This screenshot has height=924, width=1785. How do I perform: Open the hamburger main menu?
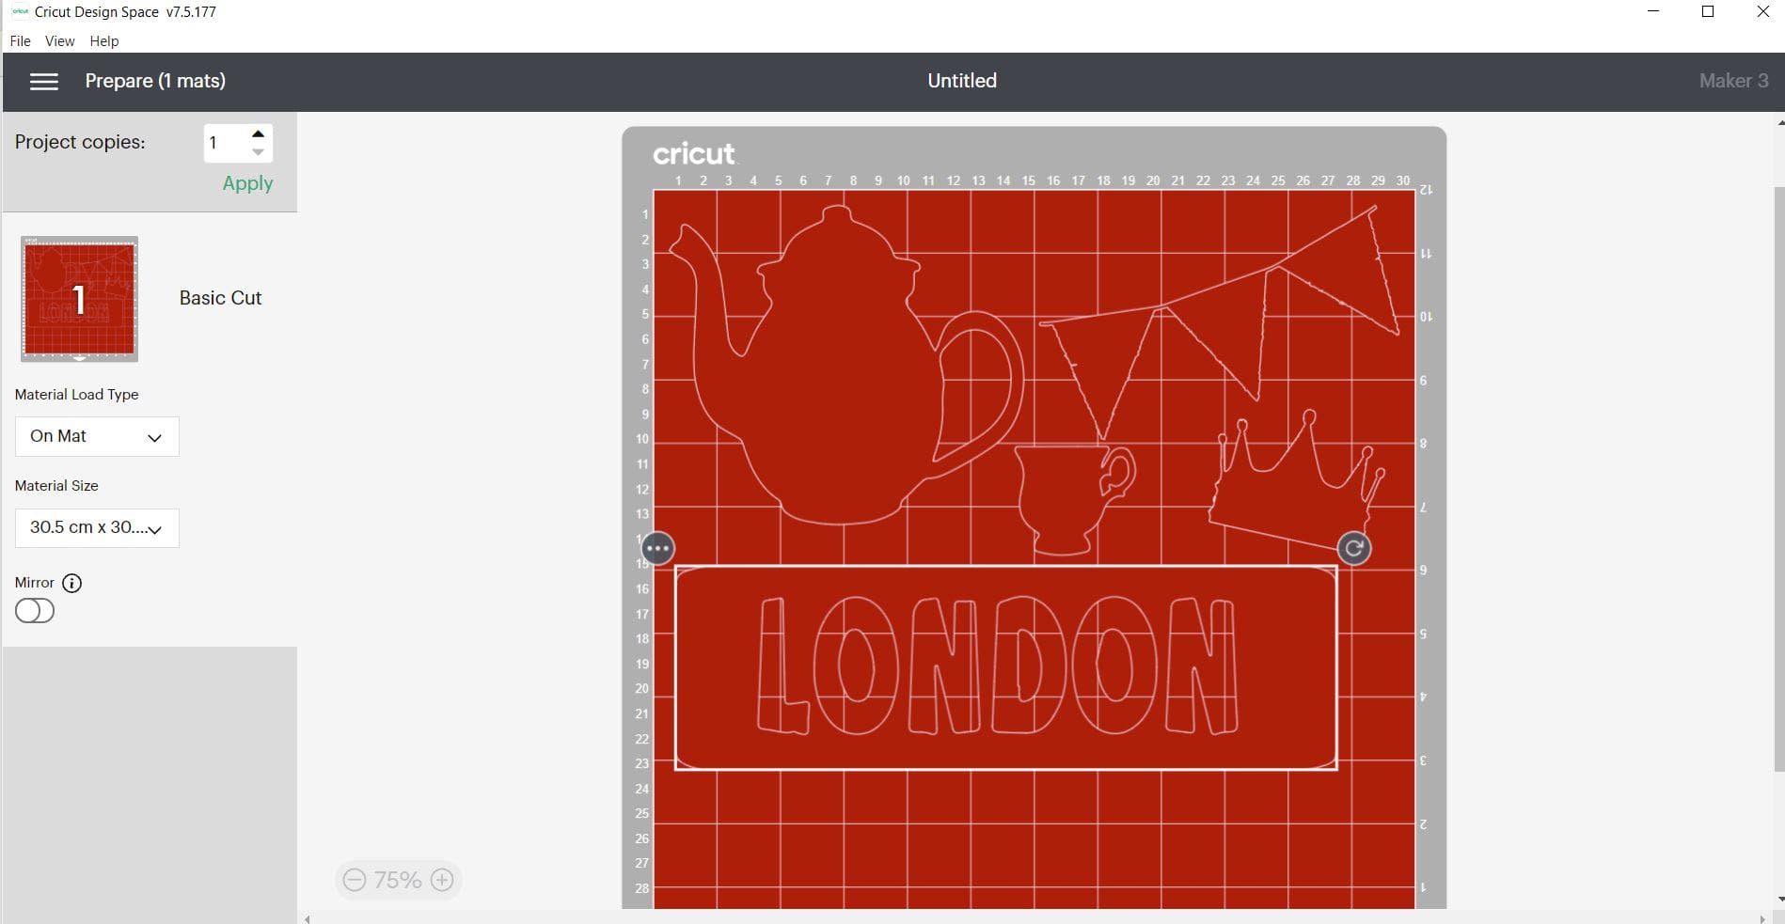coord(44,82)
